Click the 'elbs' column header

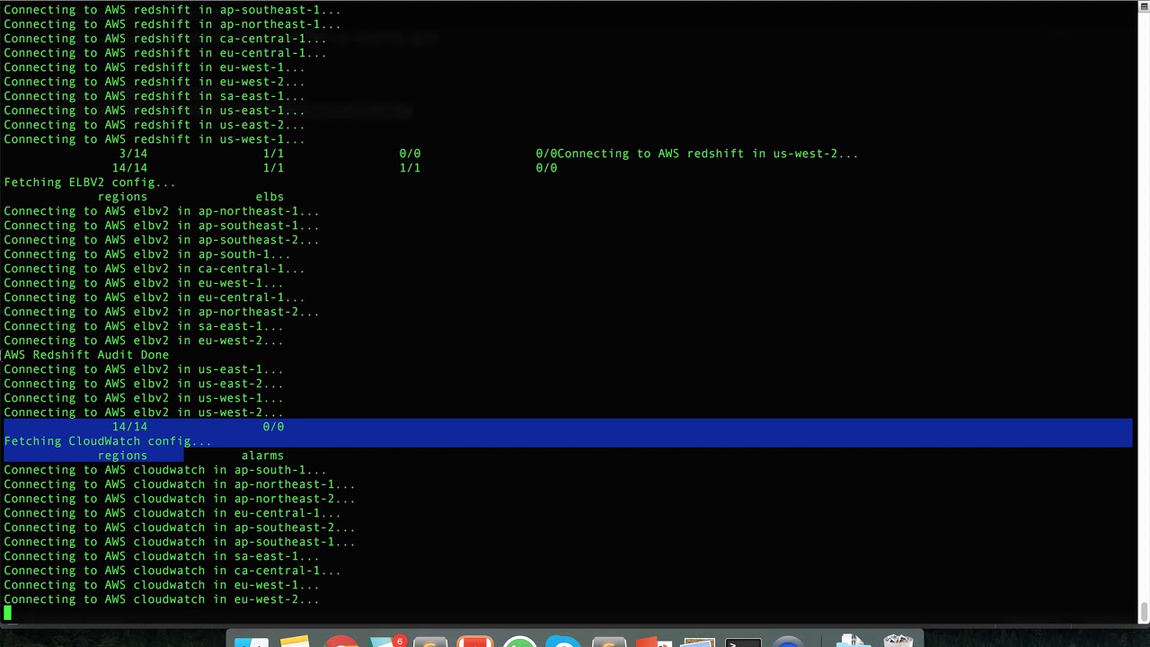click(270, 197)
